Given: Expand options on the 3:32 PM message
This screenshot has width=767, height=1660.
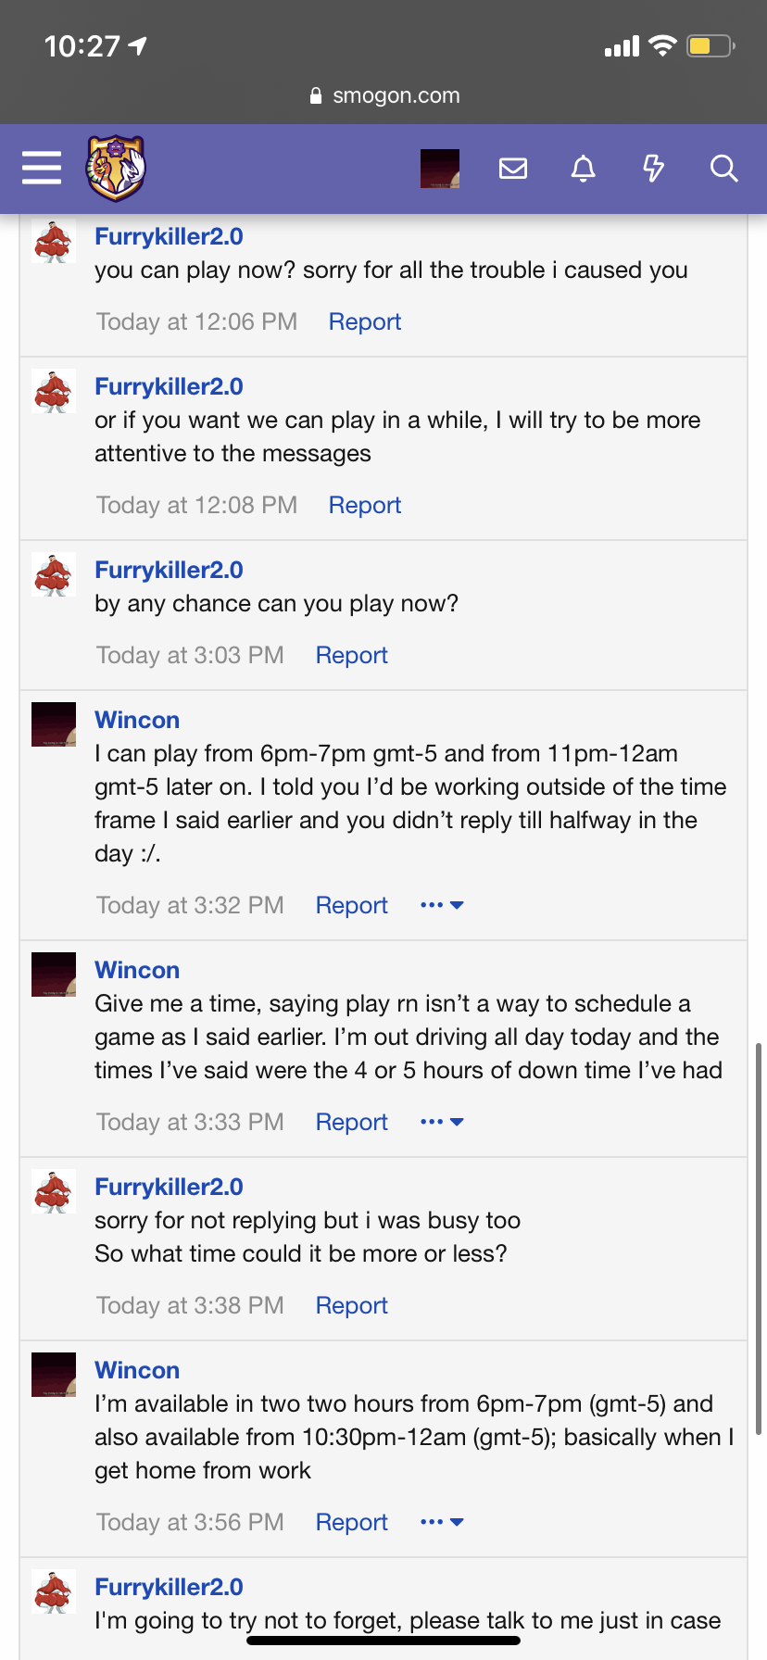Looking at the screenshot, I should [x=442, y=905].
